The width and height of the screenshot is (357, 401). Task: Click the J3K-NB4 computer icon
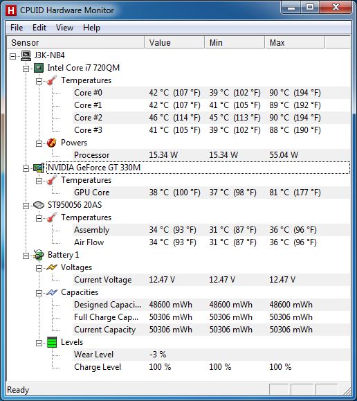pyautogui.click(x=26, y=55)
